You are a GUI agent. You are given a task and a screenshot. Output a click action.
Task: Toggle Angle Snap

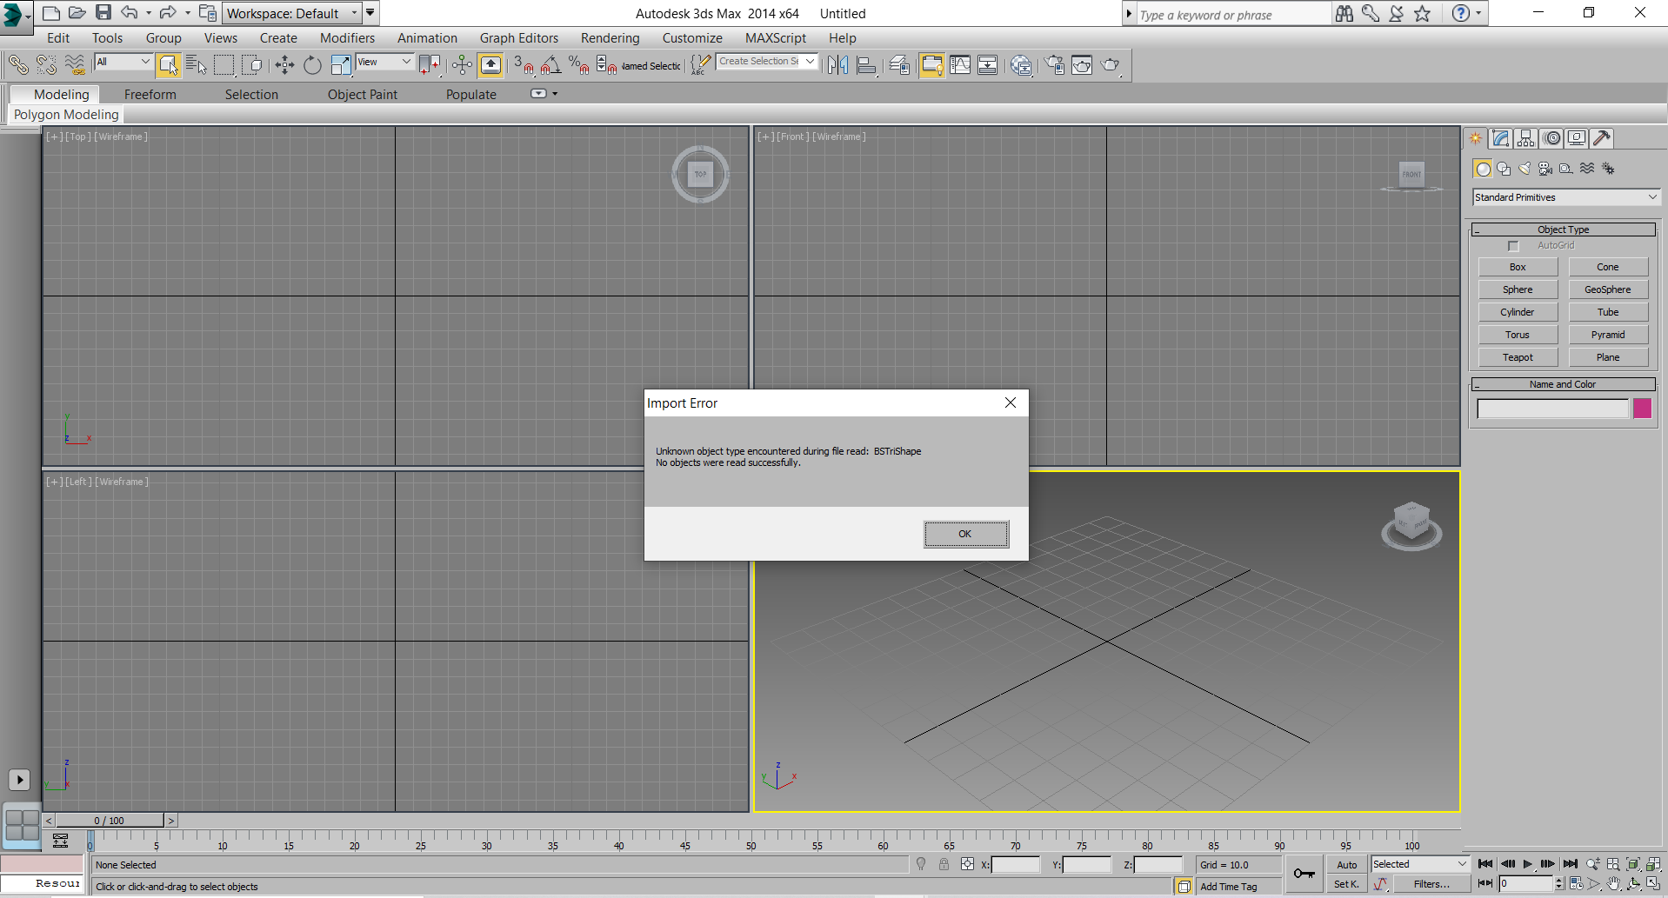click(551, 64)
